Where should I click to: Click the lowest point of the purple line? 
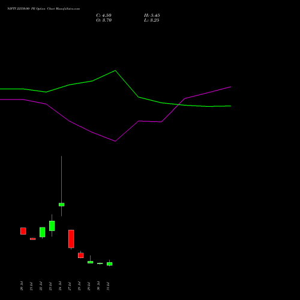115,141
